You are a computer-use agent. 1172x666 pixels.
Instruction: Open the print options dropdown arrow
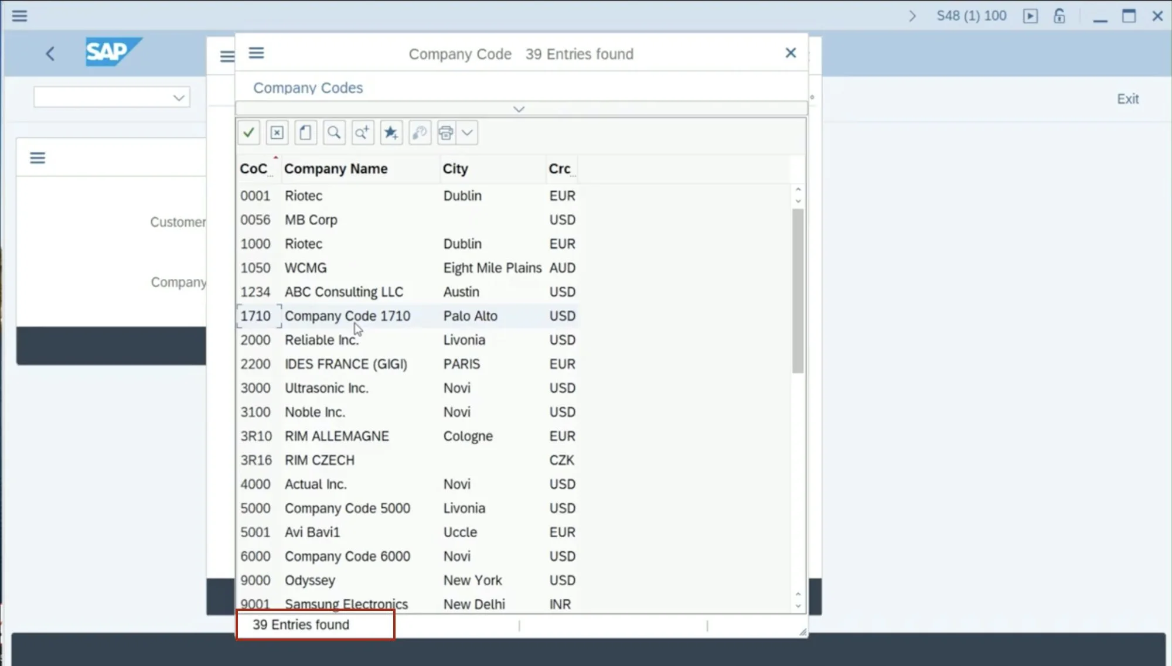pyautogui.click(x=467, y=133)
